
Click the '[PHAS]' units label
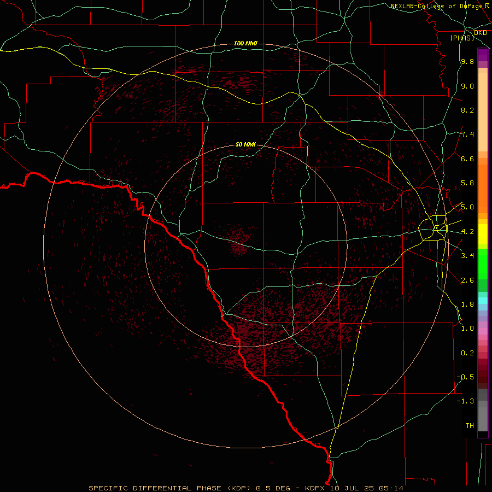(462, 38)
